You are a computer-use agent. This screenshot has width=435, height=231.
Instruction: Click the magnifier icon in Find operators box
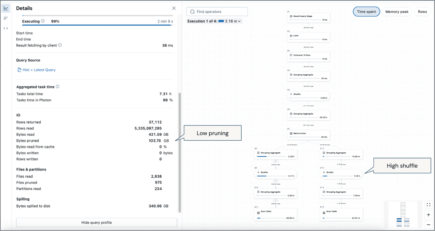pyautogui.click(x=192, y=11)
